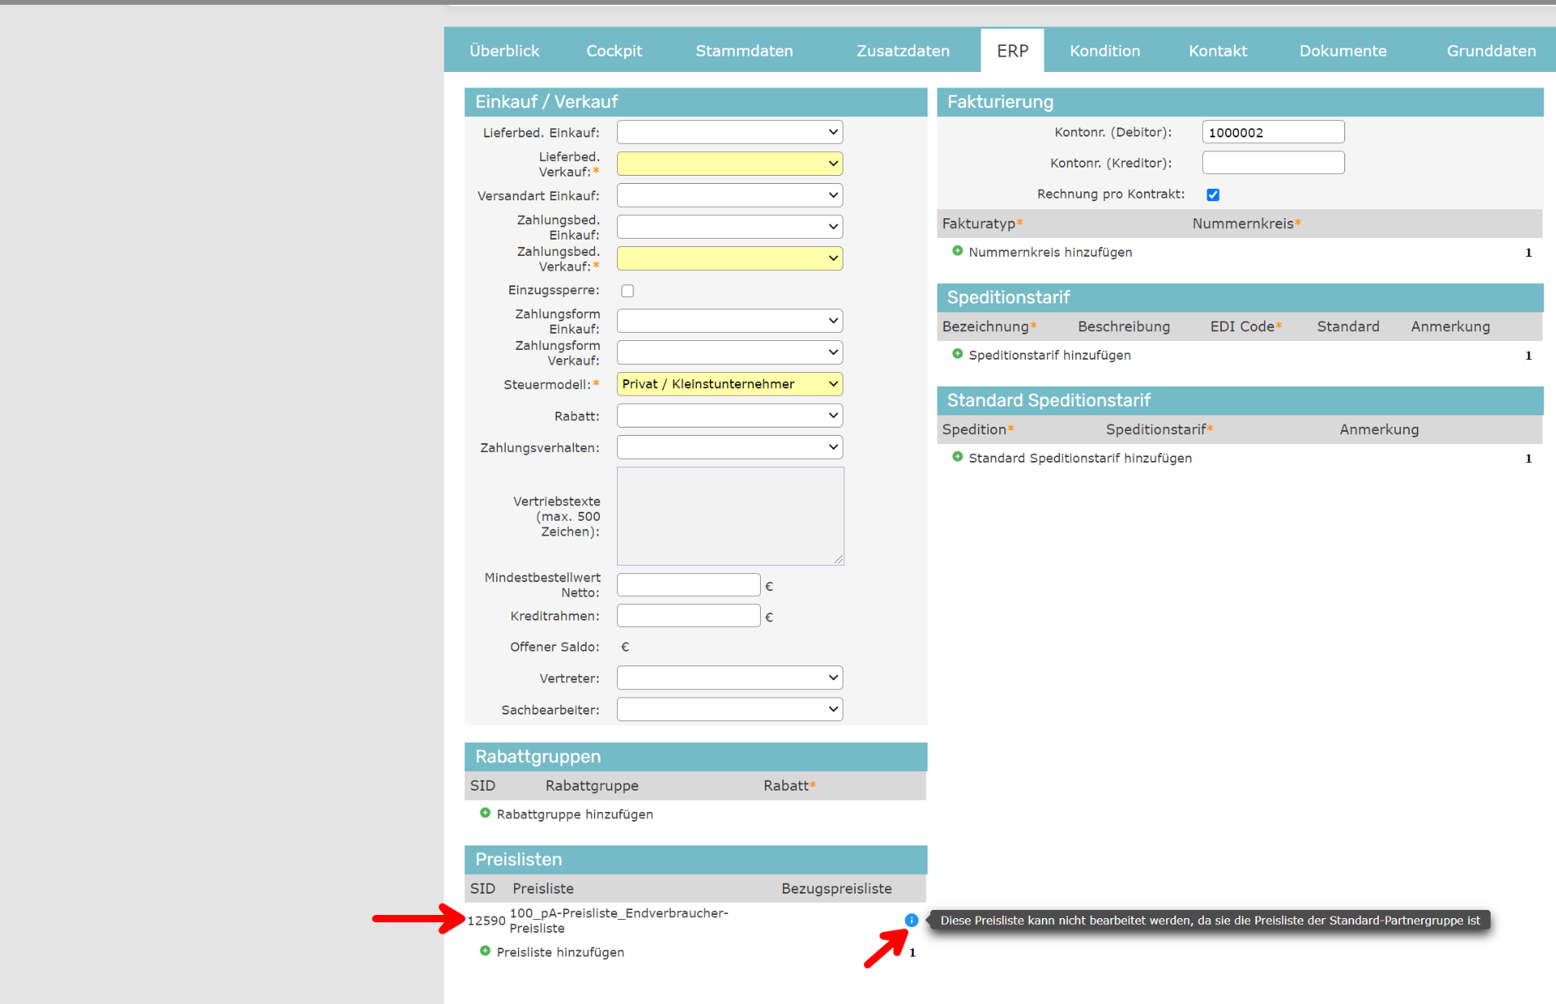Screen dimensions: 1556x1004
Task: Uncheck Rechnung pro Kontrakt checkbox
Action: (x=1213, y=195)
